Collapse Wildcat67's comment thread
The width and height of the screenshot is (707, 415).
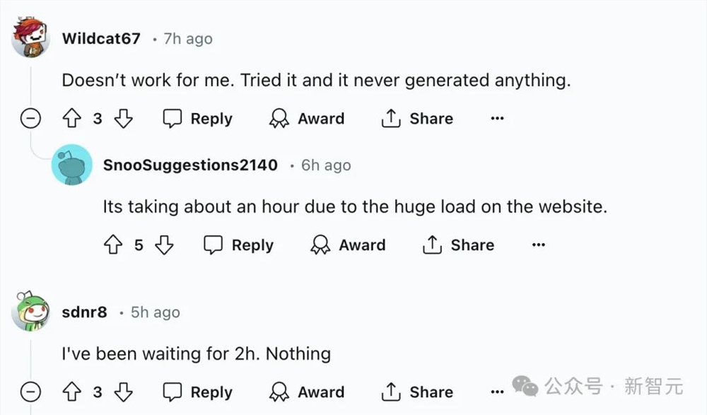point(30,119)
